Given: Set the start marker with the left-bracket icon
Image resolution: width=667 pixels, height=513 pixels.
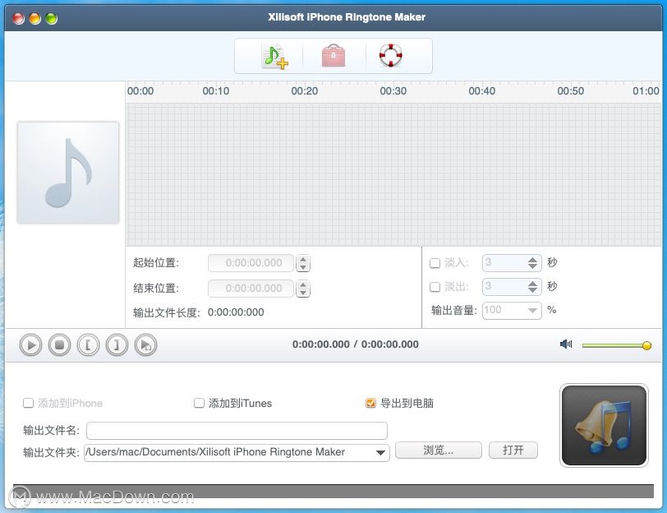Looking at the screenshot, I should (87, 344).
